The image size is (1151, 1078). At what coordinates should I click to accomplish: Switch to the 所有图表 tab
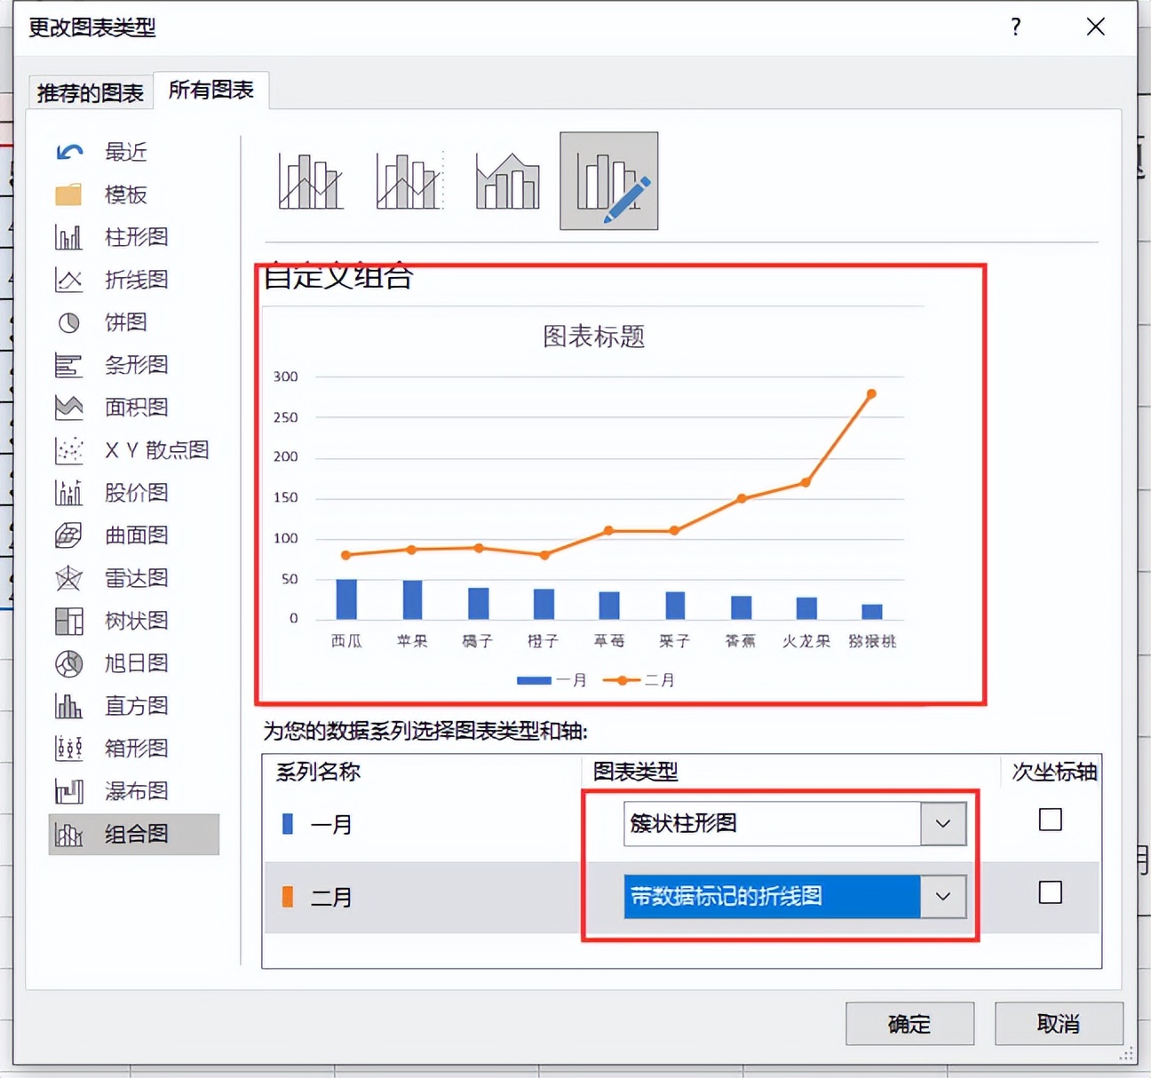(x=211, y=90)
